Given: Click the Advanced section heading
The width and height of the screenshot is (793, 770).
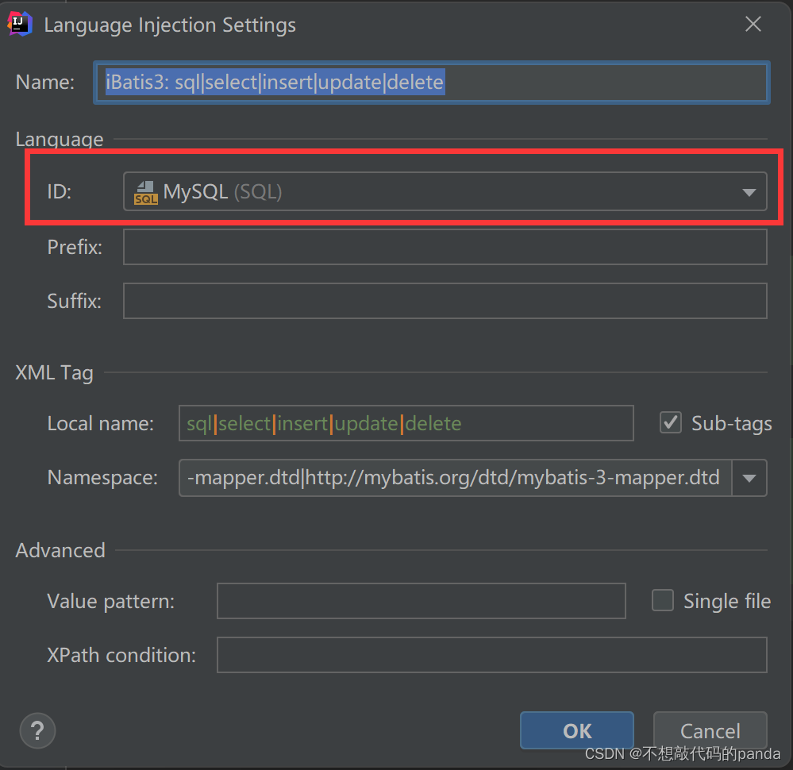Looking at the screenshot, I should (60, 550).
